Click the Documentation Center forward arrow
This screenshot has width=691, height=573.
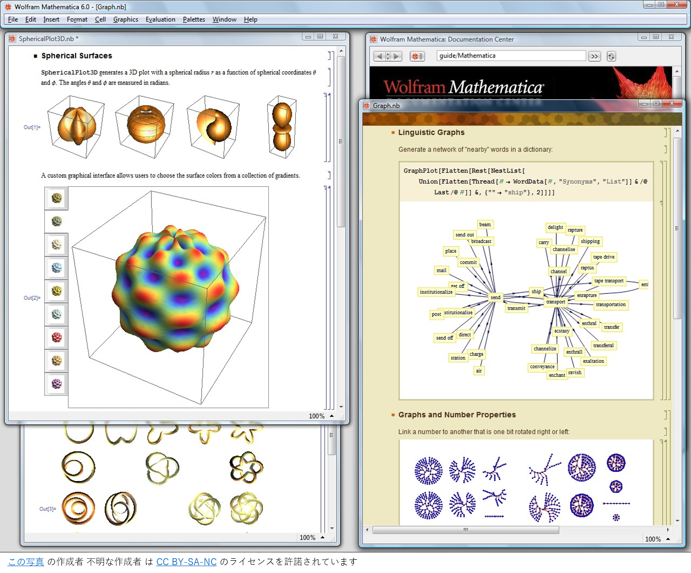tap(397, 57)
